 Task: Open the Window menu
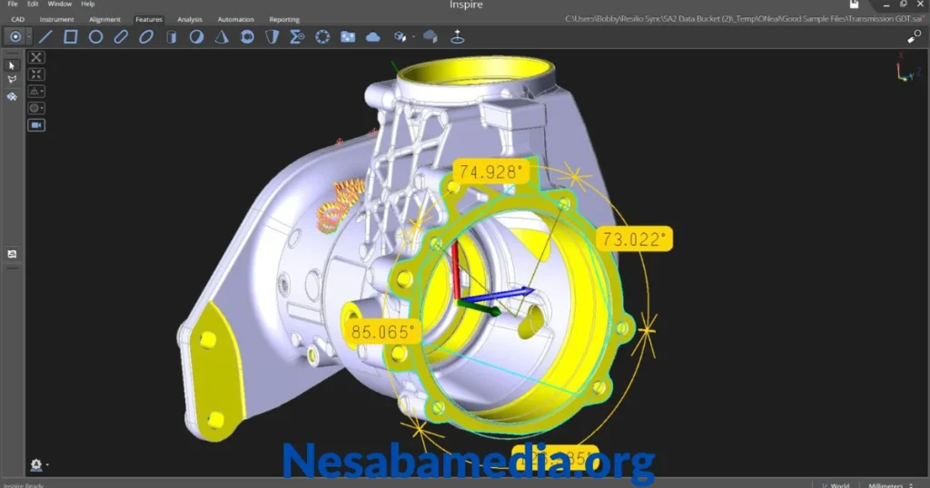59,4
